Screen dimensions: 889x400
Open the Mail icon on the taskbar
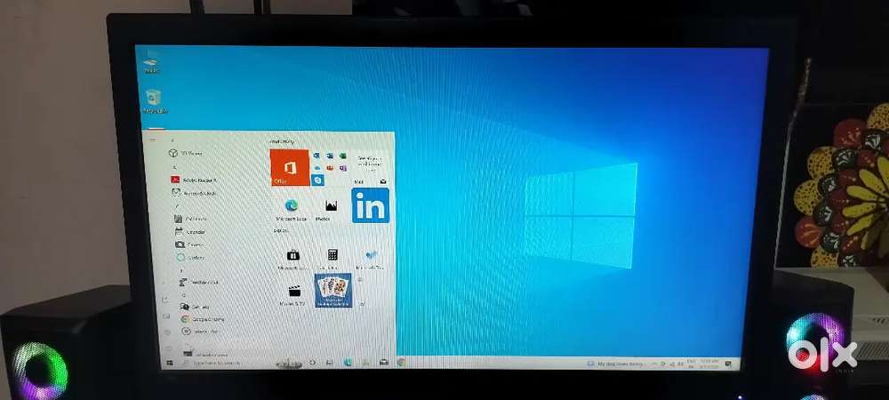click(384, 363)
